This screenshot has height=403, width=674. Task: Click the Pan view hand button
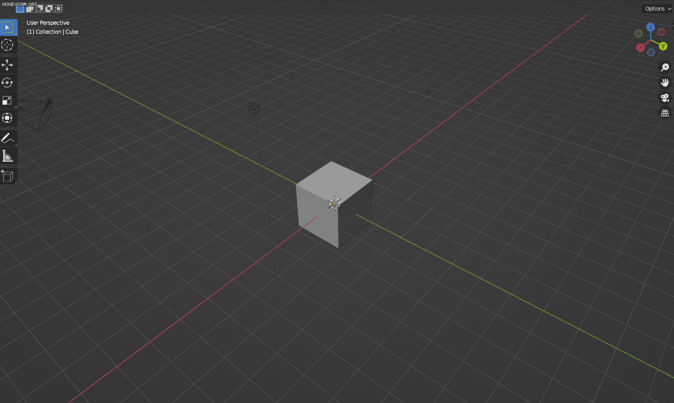coord(665,82)
